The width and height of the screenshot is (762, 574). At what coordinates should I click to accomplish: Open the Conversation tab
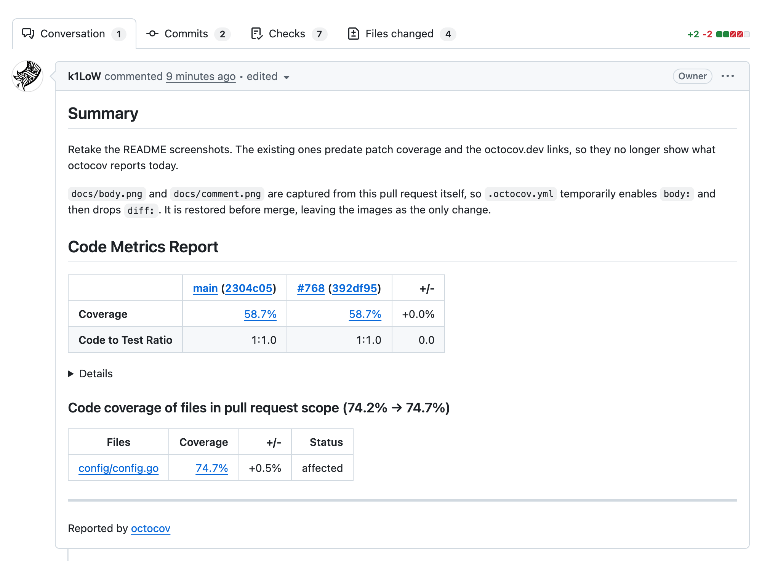pos(74,34)
